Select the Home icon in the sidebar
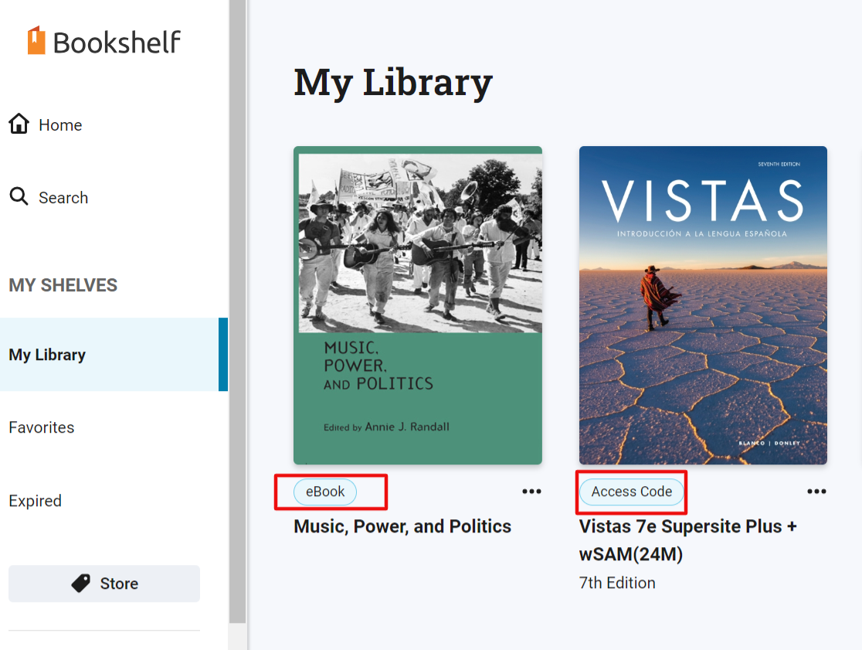862x650 pixels. [19, 123]
